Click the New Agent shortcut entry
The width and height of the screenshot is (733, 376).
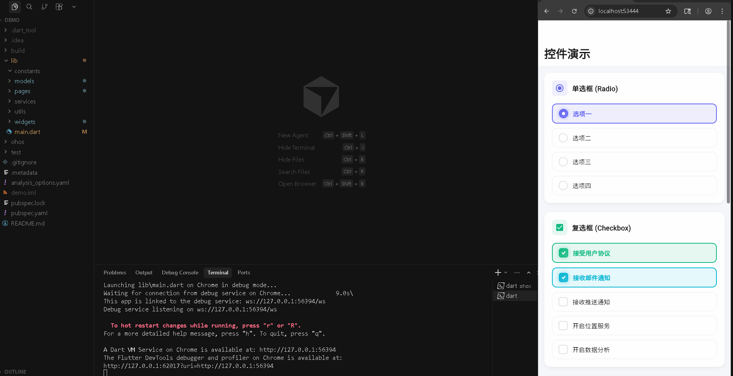click(x=322, y=135)
